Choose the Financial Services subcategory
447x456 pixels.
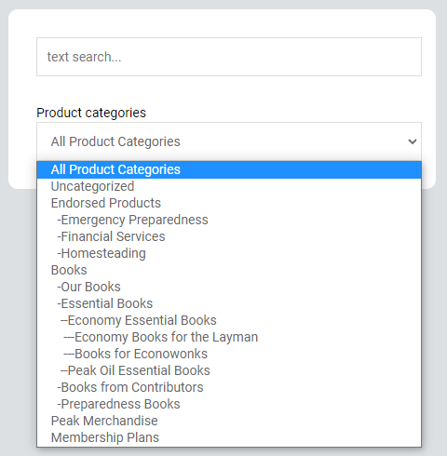coord(229,236)
